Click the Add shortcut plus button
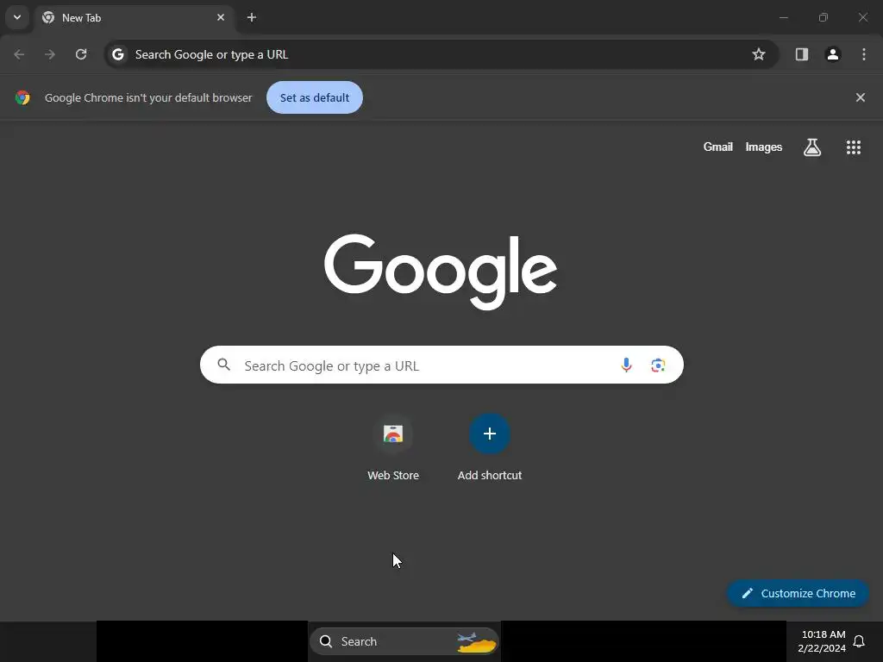Image resolution: width=883 pixels, height=662 pixels. (490, 434)
